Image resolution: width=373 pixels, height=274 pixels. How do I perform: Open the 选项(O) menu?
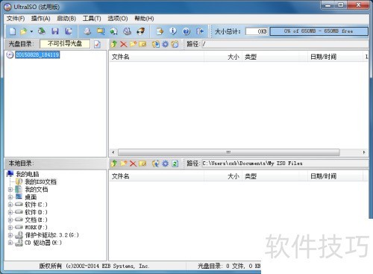[x=118, y=19]
